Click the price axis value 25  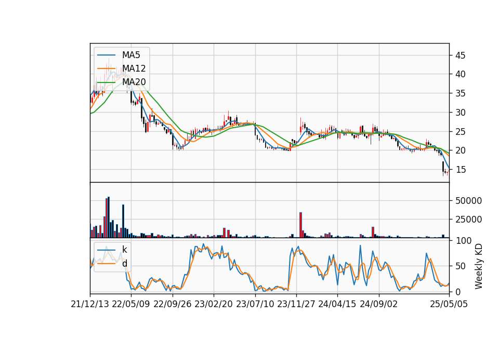461,131
